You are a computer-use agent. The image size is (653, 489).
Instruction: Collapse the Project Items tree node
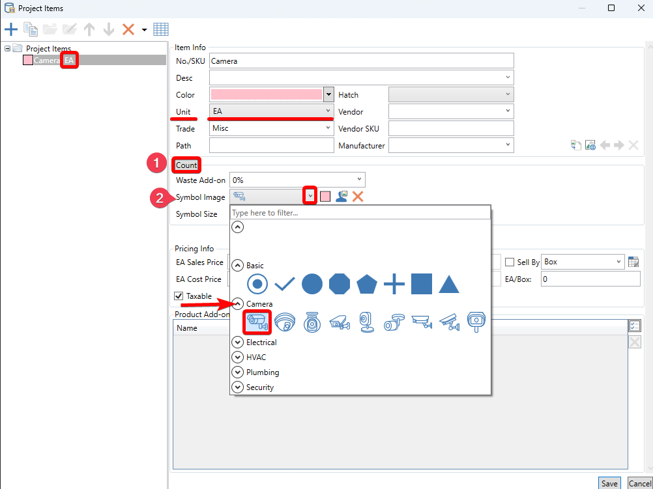pyautogui.click(x=8, y=49)
